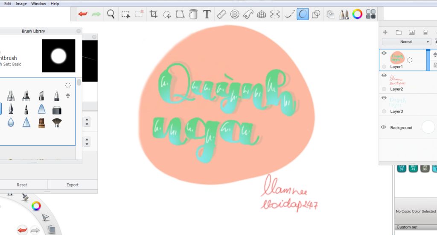Click the Background layer white color circle
Screen dimensions: 437x235
[x=428, y=127]
